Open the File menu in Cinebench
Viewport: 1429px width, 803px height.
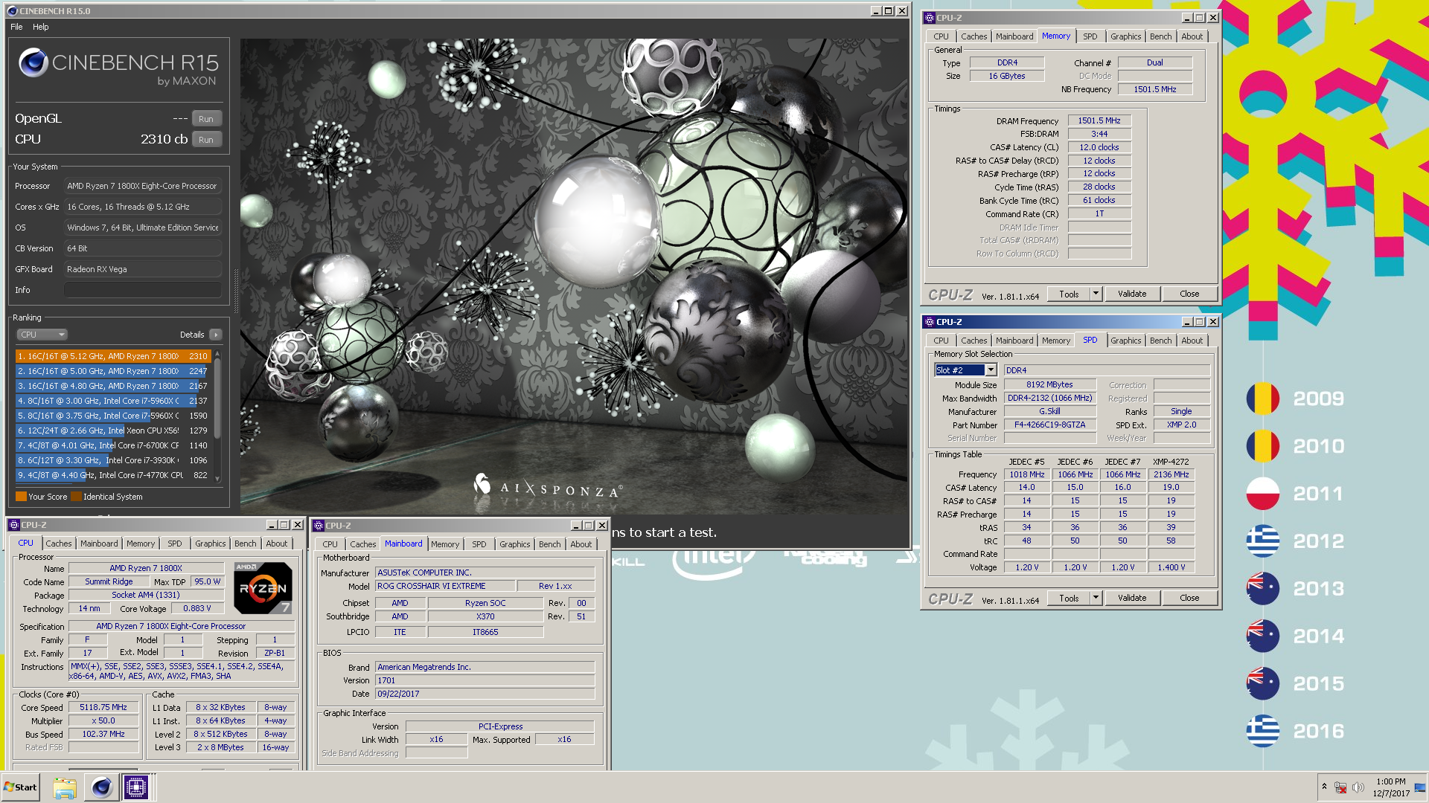16,27
